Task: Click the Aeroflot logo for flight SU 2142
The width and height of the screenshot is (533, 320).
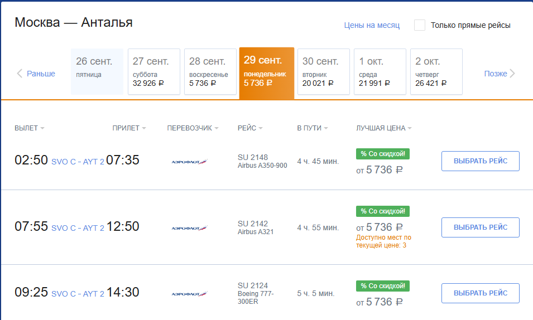Action: pyautogui.click(x=189, y=228)
